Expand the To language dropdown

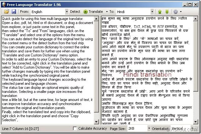pos(152,12)
